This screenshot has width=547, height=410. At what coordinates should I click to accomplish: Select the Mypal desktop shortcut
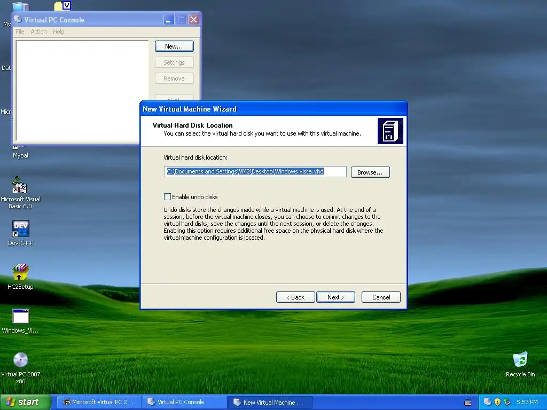pos(20,155)
